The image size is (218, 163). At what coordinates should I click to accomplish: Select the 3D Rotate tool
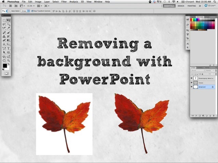(4, 56)
